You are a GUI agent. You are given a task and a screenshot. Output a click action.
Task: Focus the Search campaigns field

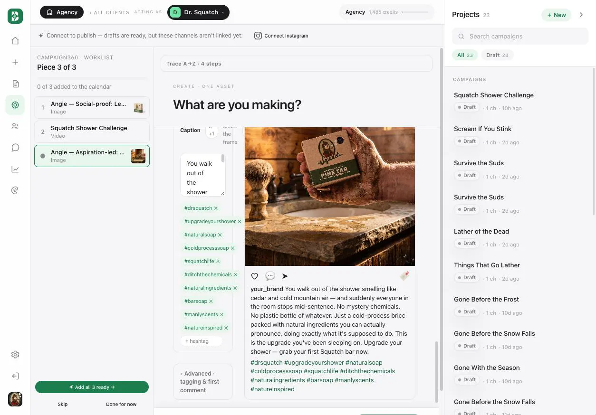[x=520, y=36]
